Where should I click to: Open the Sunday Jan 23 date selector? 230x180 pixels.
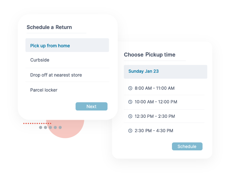pos(165,72)
